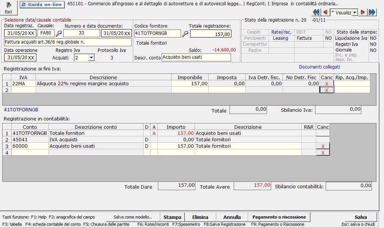The height and width of the screenshot is (228, 384).
Task: Click Canc X on empty accounting row 4
Action: [x=323, y=153]
